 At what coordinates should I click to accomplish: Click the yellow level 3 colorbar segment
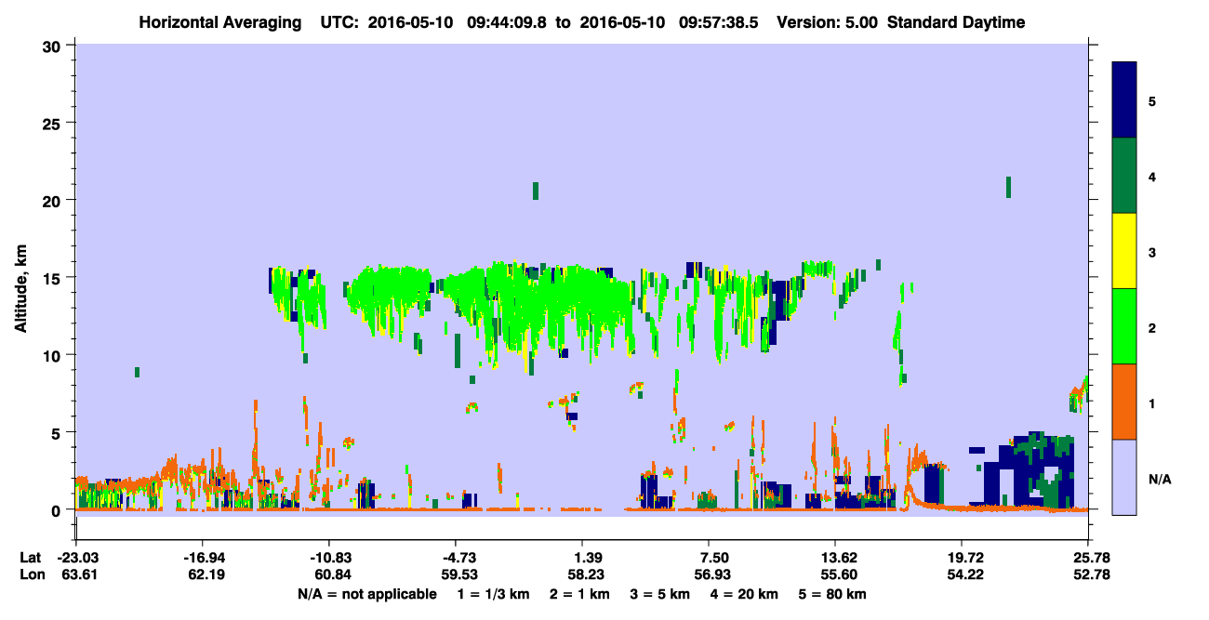[x=1124, y=251]
